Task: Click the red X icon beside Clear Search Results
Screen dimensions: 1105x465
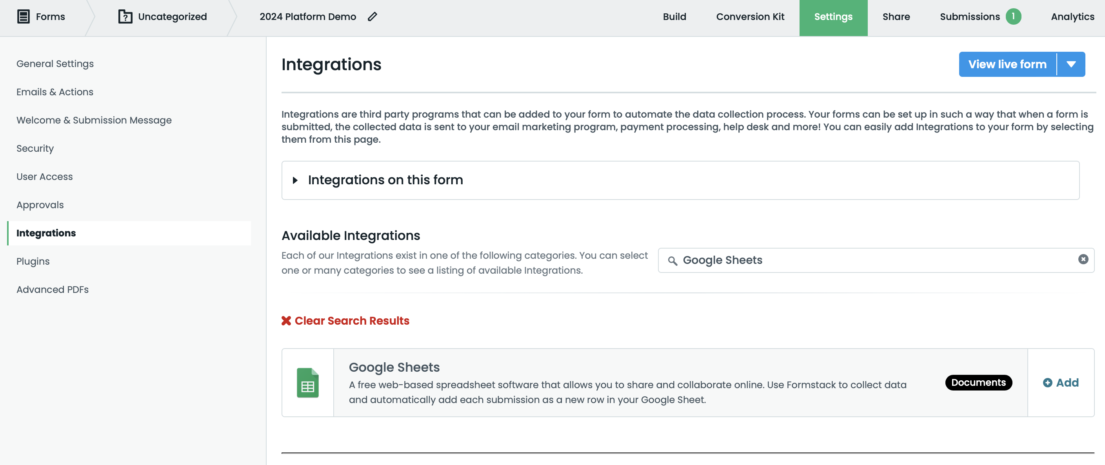Action: (x=286, y=320)
